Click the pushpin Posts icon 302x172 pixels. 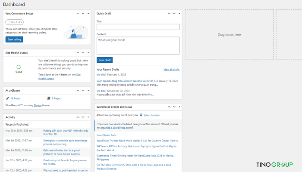(7, 98)
